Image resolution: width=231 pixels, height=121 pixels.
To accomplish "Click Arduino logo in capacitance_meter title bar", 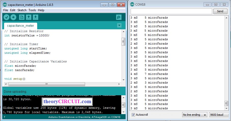I will point(5,5).
